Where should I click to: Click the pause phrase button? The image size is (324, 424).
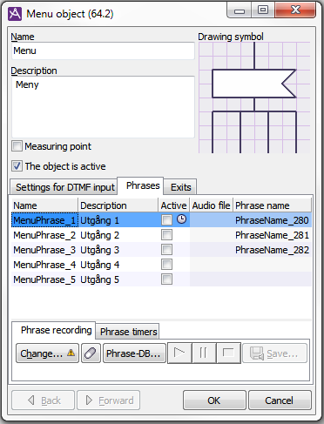tap(204, 353)
